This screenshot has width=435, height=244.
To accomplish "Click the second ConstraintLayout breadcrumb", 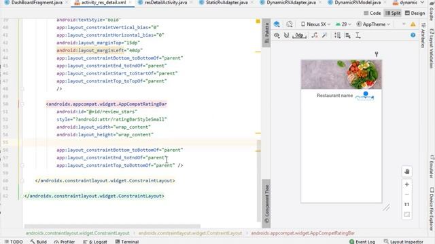I will (190, 233).
